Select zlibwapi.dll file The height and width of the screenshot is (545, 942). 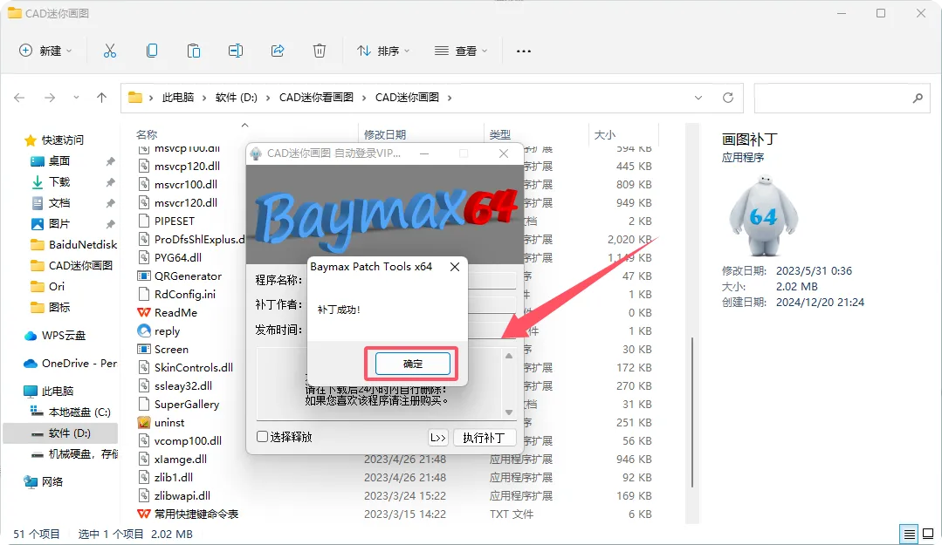182,496
